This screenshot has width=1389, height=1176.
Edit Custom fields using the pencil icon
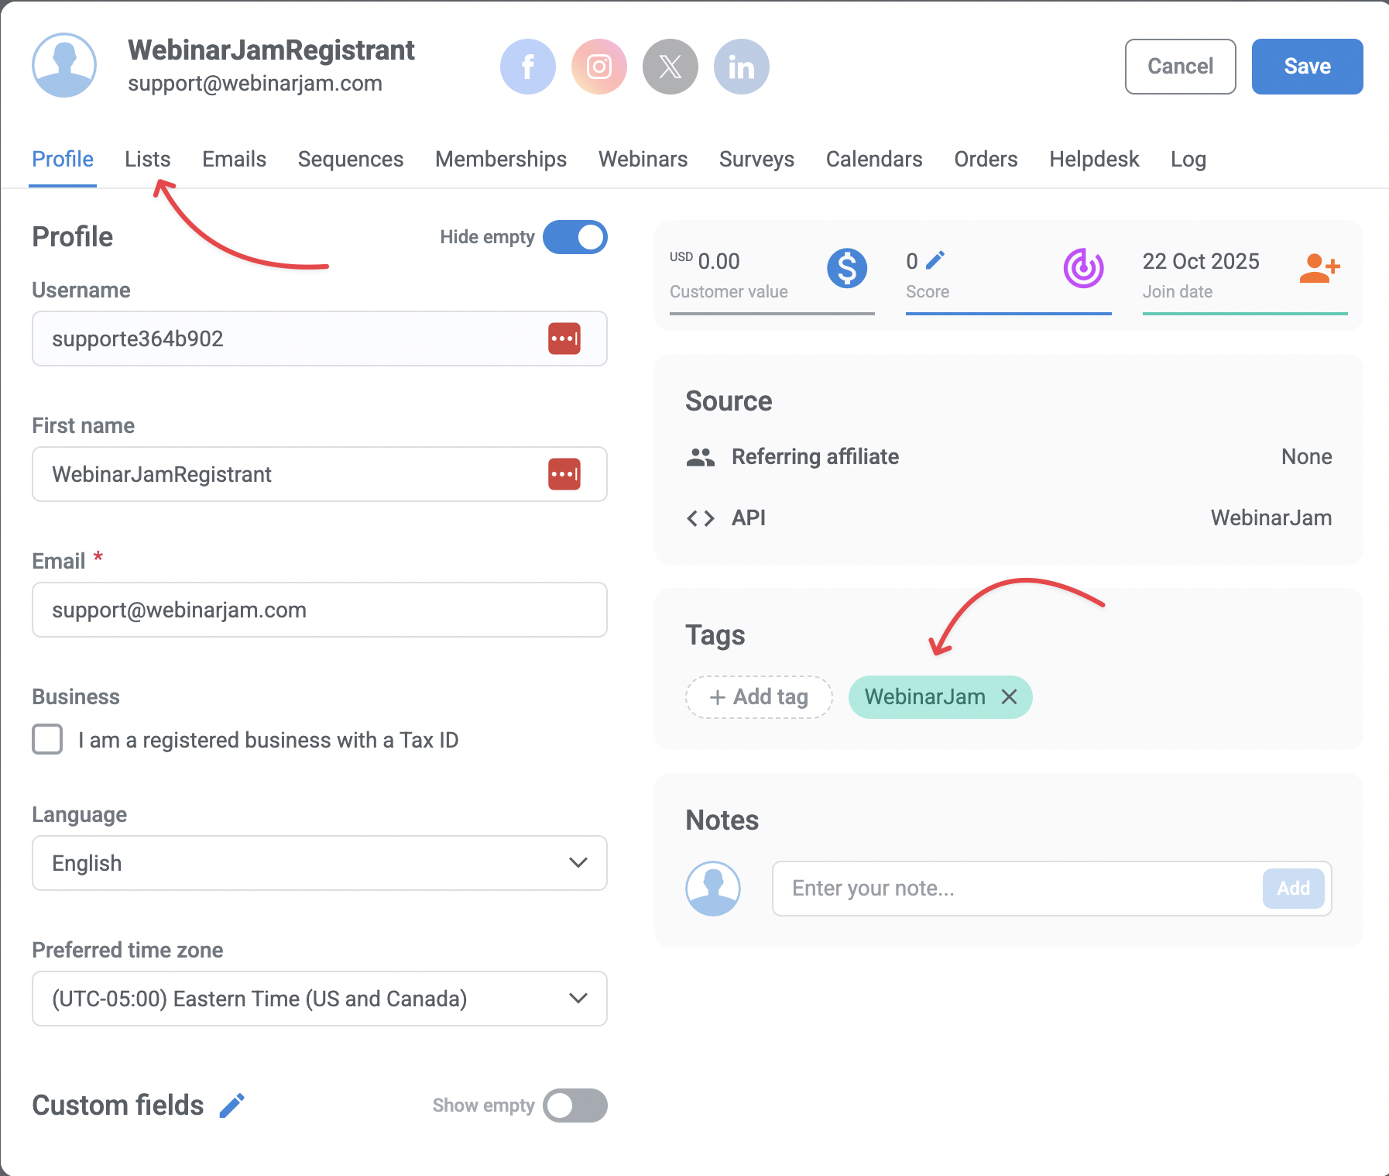[x=232, y=1106]
